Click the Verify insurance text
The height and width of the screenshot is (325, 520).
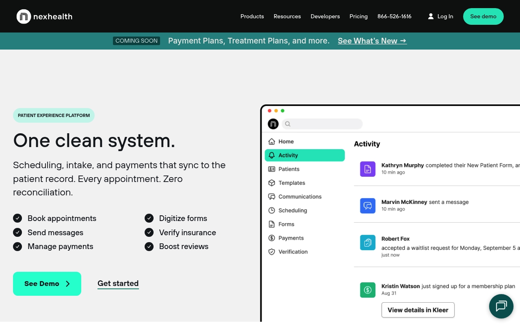188,232
